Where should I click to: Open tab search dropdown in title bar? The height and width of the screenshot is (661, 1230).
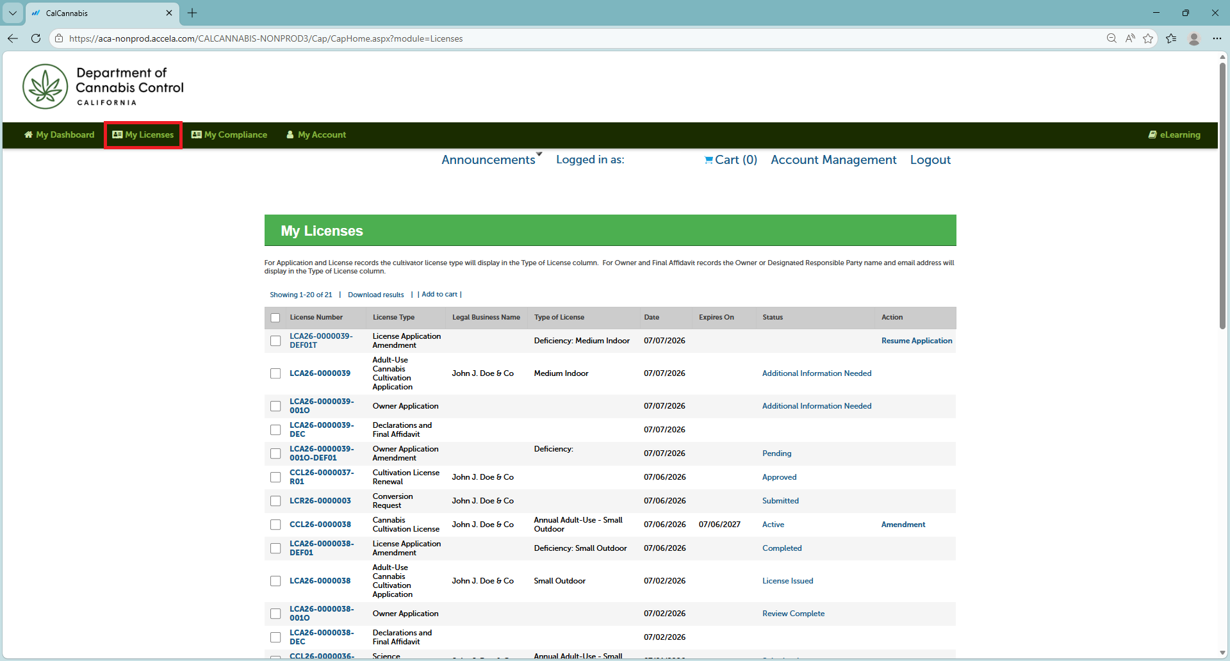pyautogui.click(x=13, y=13)
